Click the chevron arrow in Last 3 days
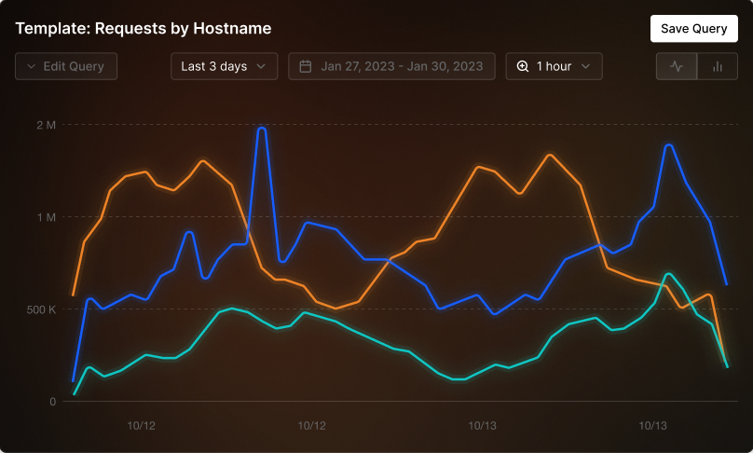The width and height of the screenshot is (753, 453). tap(261, 66)
